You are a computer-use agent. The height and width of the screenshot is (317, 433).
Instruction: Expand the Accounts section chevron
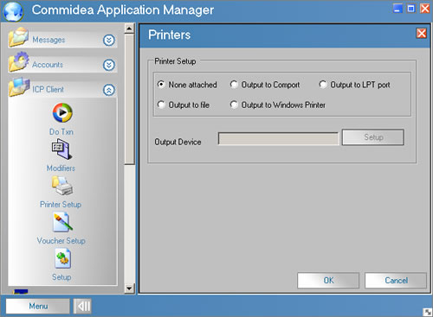pyautogui.click(x=109, y=65)
